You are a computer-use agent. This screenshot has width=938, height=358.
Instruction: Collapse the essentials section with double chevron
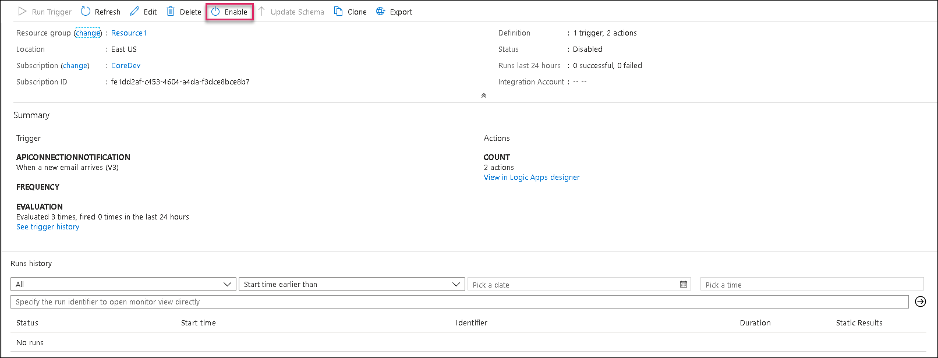483,95
